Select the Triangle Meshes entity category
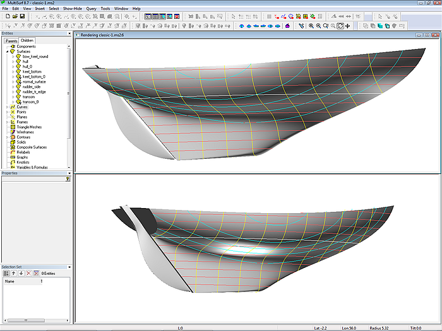 30,127
